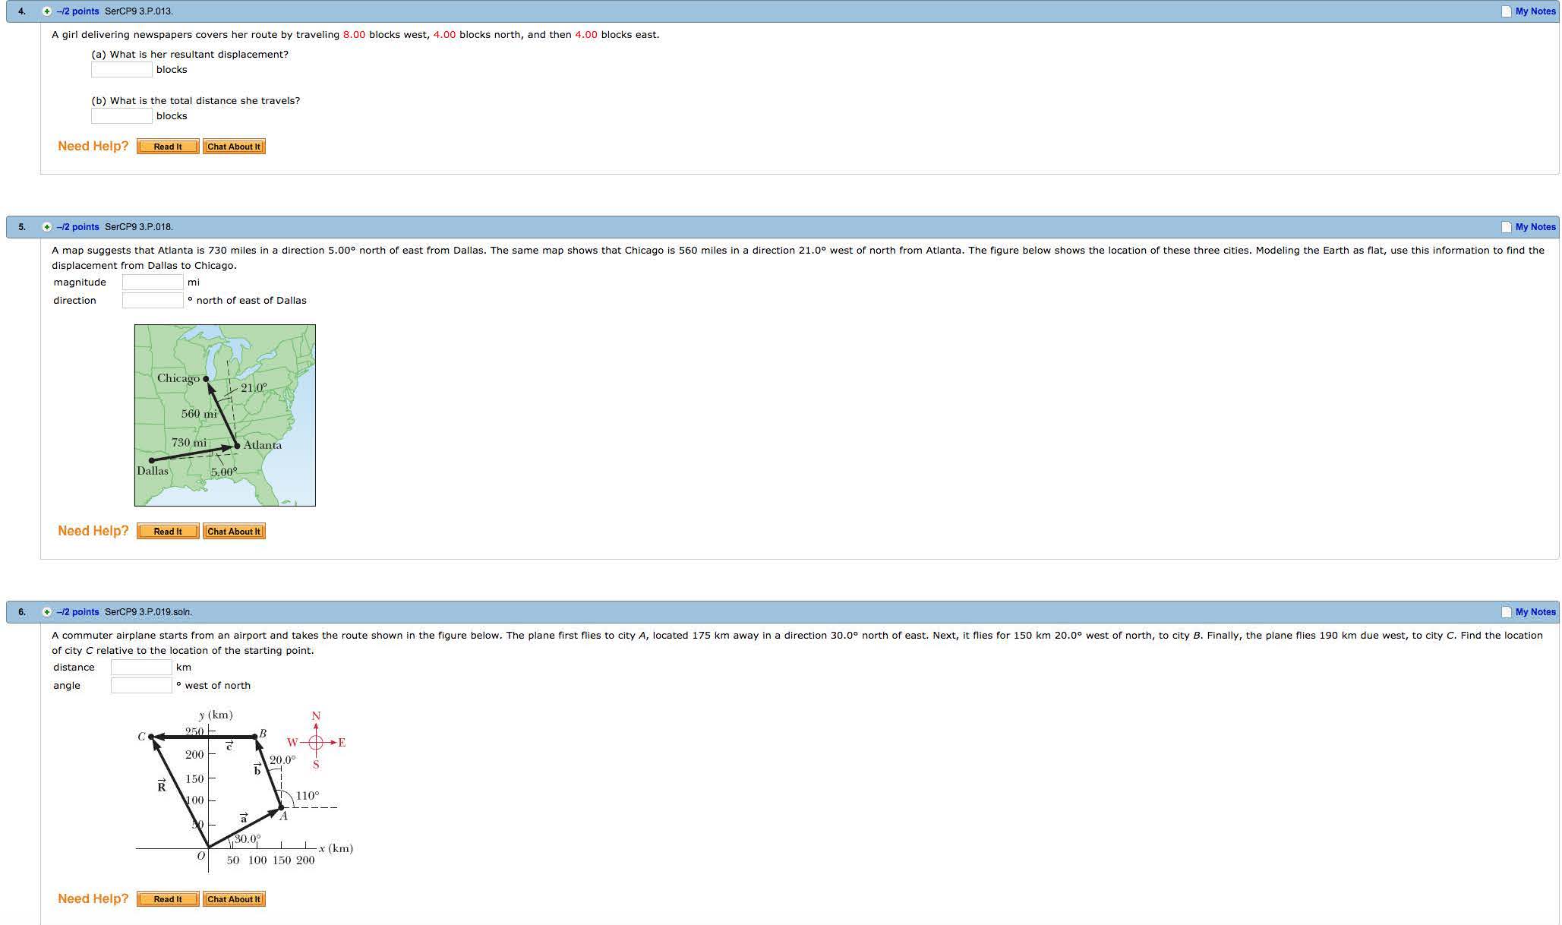Open Chat About It for question 5

(x=234, y=532)
